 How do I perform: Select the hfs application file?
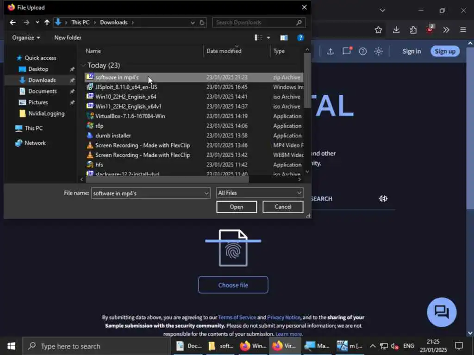point(194,165)
